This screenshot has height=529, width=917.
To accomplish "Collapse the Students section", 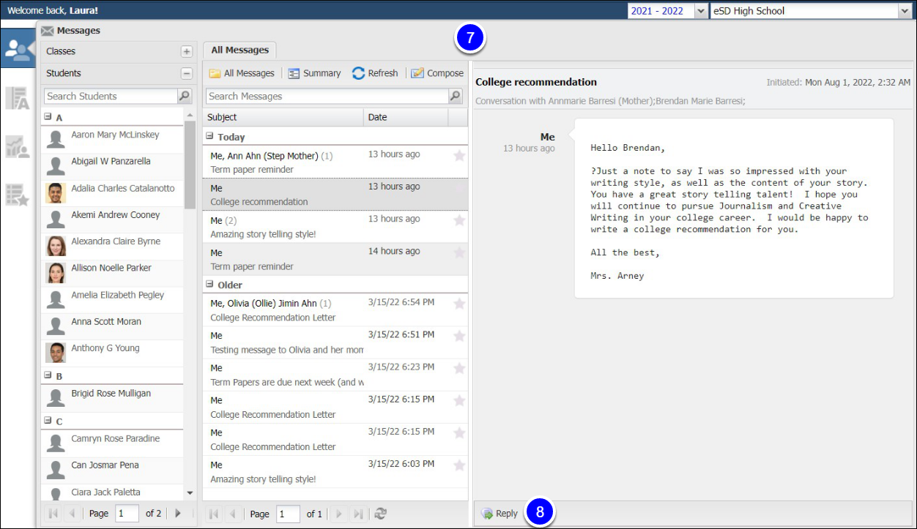I will pyautogui.click(x=186, y=73).
